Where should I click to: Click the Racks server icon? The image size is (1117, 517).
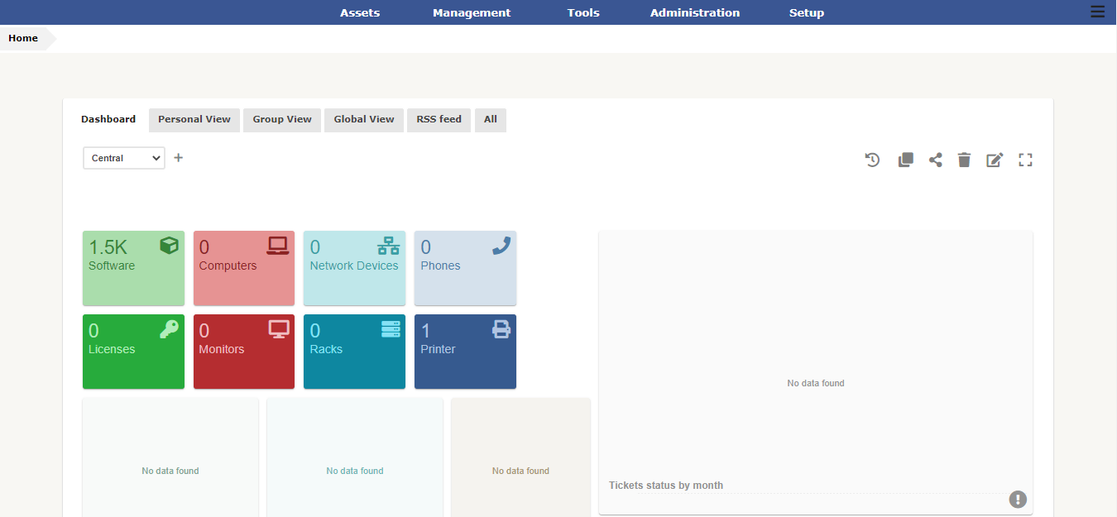coord(391,328)
